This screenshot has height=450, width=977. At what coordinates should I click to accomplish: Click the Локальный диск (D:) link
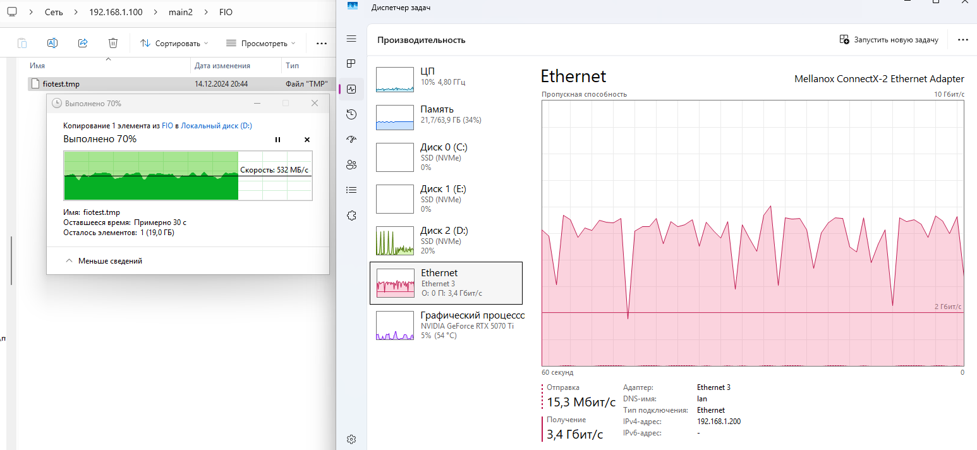click(216, 126)
